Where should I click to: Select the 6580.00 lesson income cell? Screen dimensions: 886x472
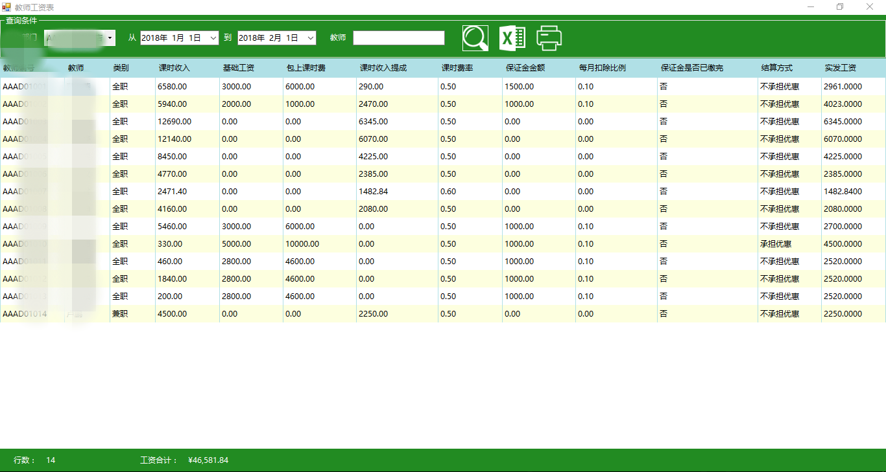tap(187, 87)
